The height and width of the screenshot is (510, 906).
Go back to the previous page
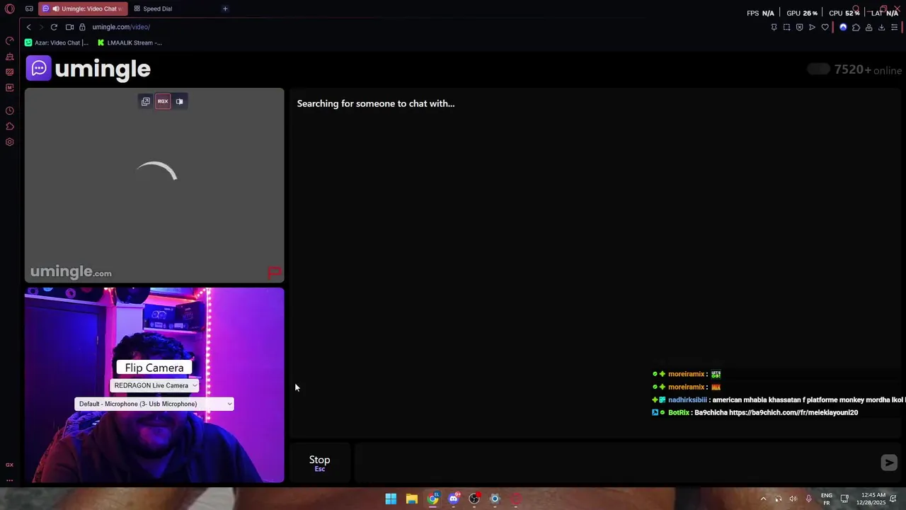coord(28,27)
